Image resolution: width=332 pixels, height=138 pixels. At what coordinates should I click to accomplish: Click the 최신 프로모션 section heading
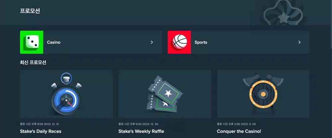pos(33,62)
